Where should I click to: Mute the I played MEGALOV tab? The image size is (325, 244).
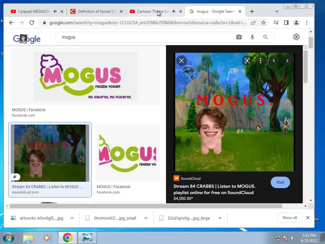(55, 11)
